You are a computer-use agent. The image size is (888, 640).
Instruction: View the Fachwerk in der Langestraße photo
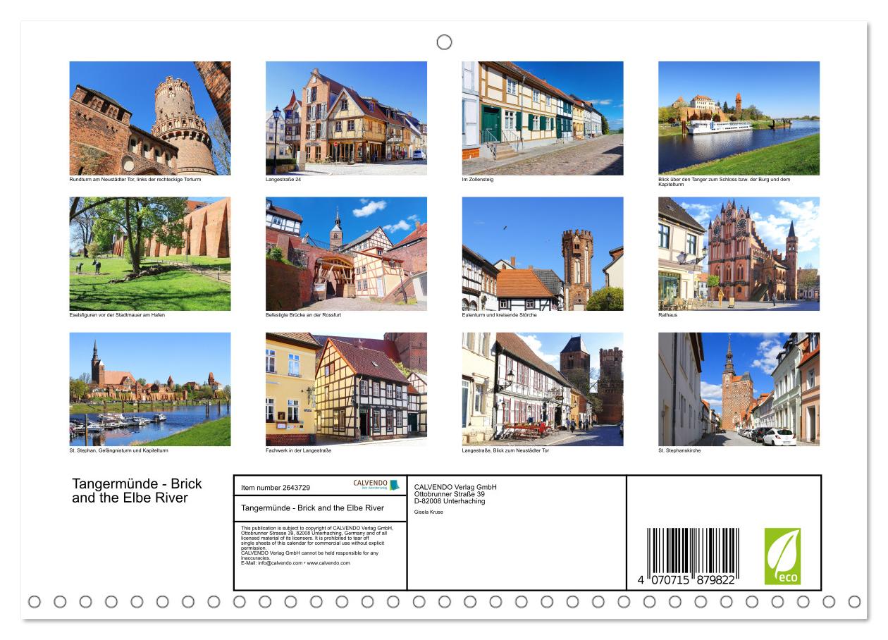point(346,389)
